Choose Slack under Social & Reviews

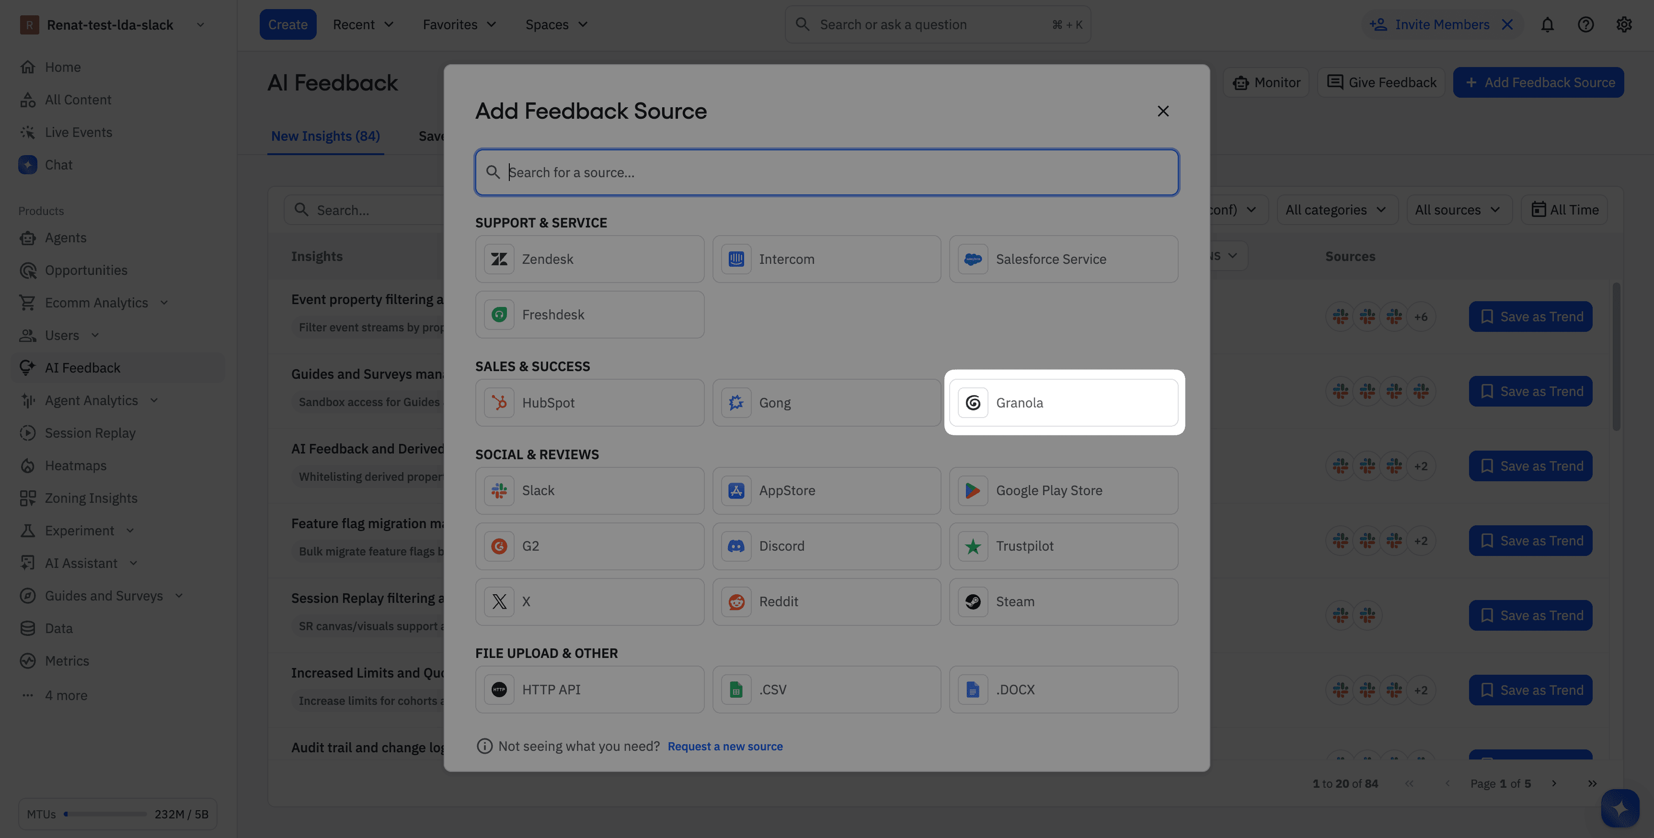pos(589,491)
